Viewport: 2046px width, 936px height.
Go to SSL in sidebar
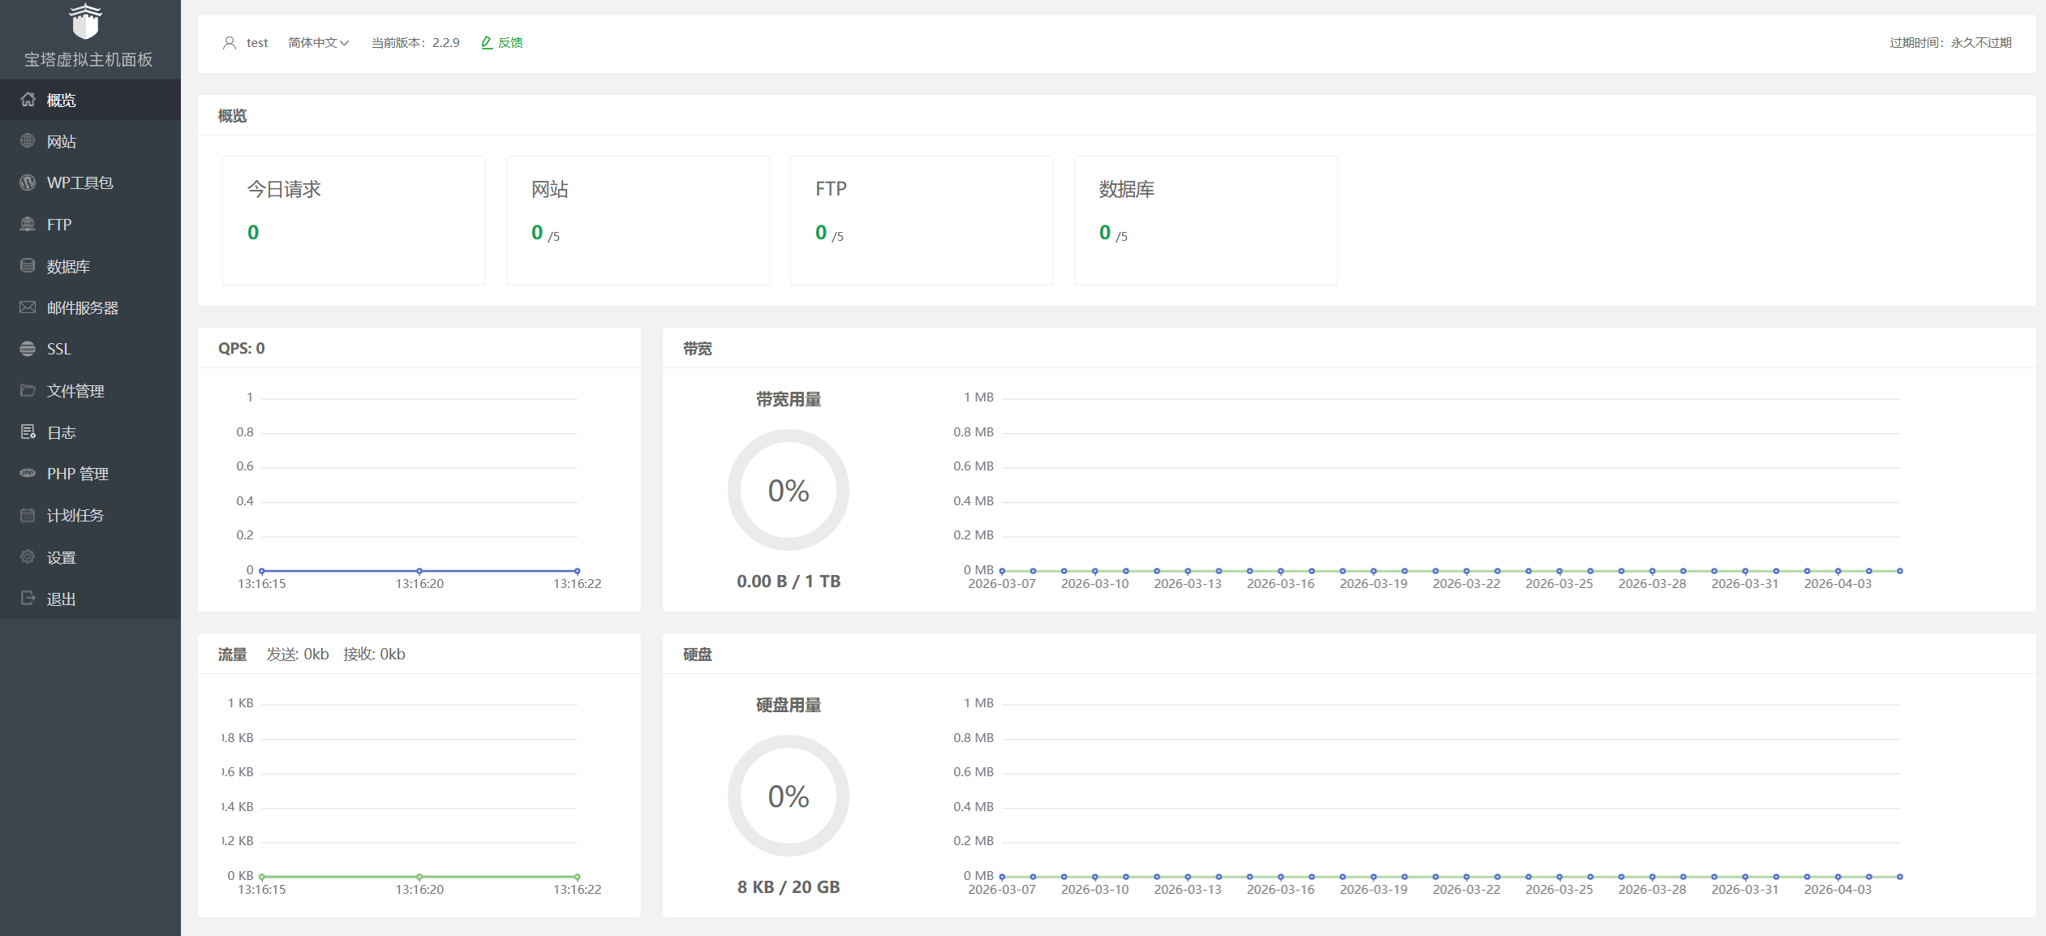pos(58,349)
